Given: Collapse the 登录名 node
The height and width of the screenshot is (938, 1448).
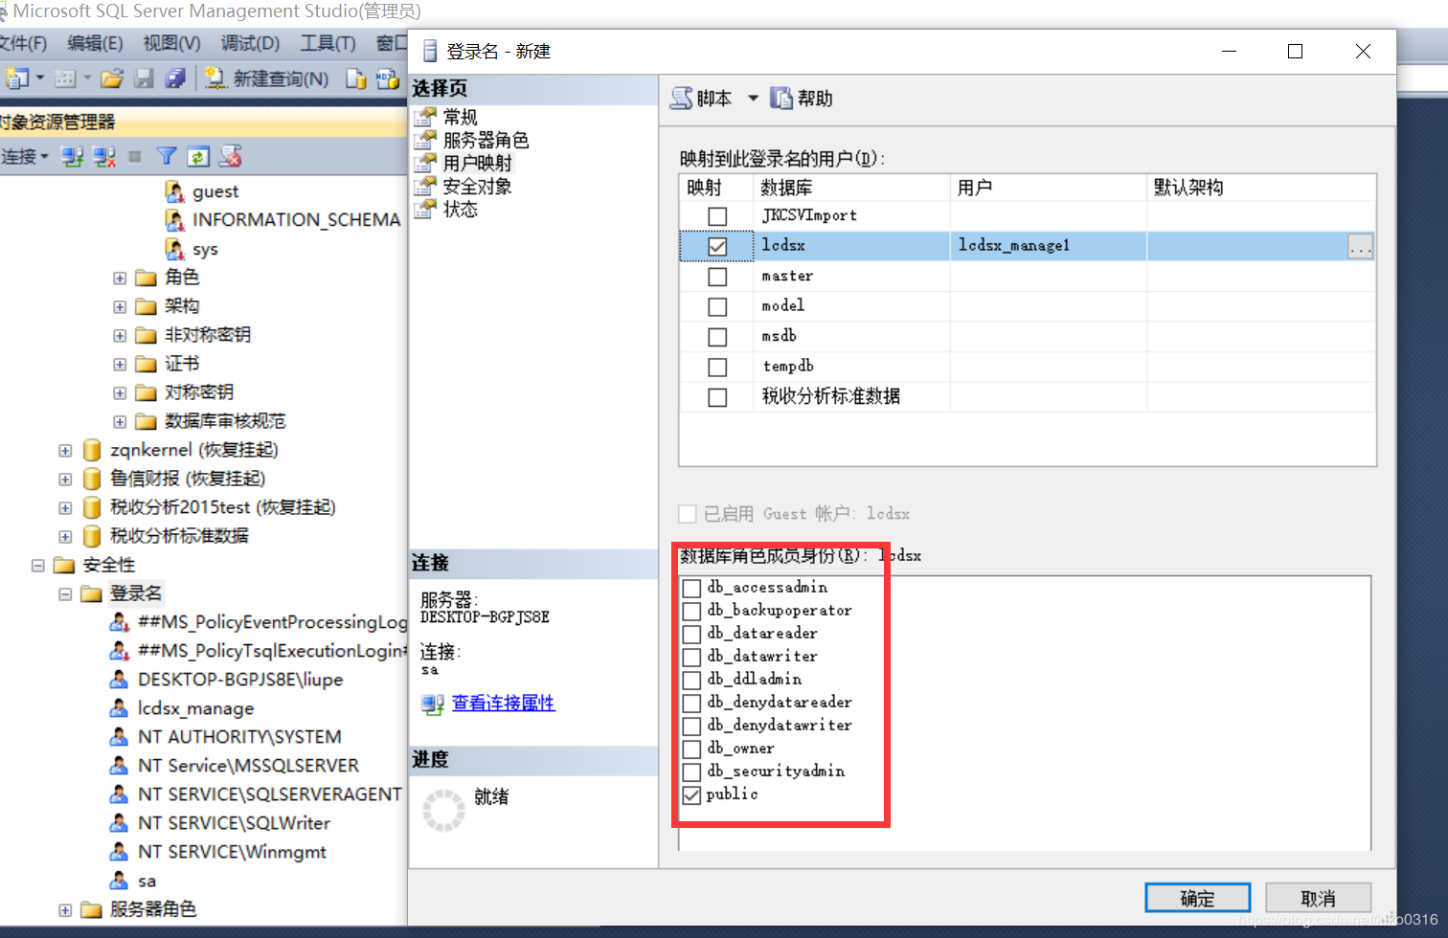Looking at the screenshot, I should pyautogui.click(x=65, y=594).
